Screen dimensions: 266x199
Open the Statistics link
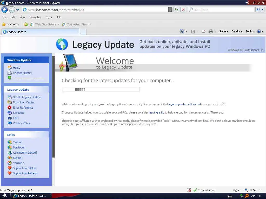pyautogui.click(x=18, y=113)
